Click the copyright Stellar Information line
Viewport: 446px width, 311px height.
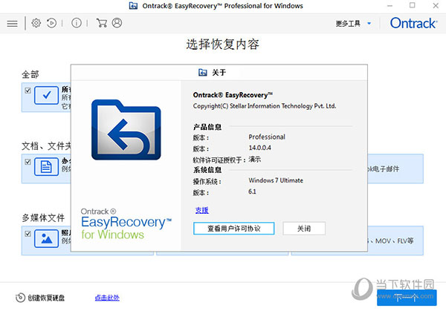click(x=265, y=106)
